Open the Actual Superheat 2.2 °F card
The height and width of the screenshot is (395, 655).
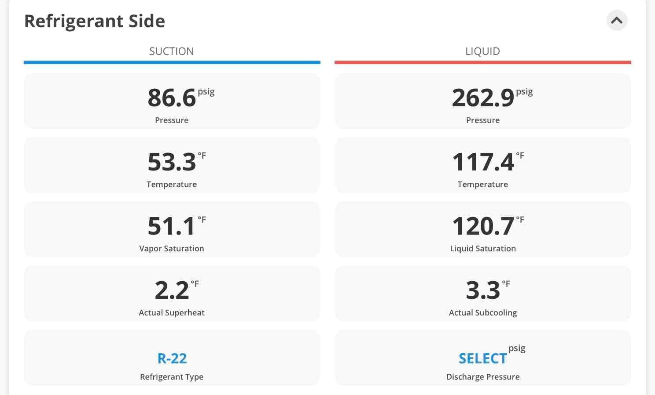tap(172, 294)
